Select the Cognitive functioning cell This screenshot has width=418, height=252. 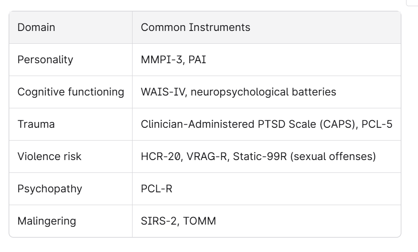pos(70,92)
